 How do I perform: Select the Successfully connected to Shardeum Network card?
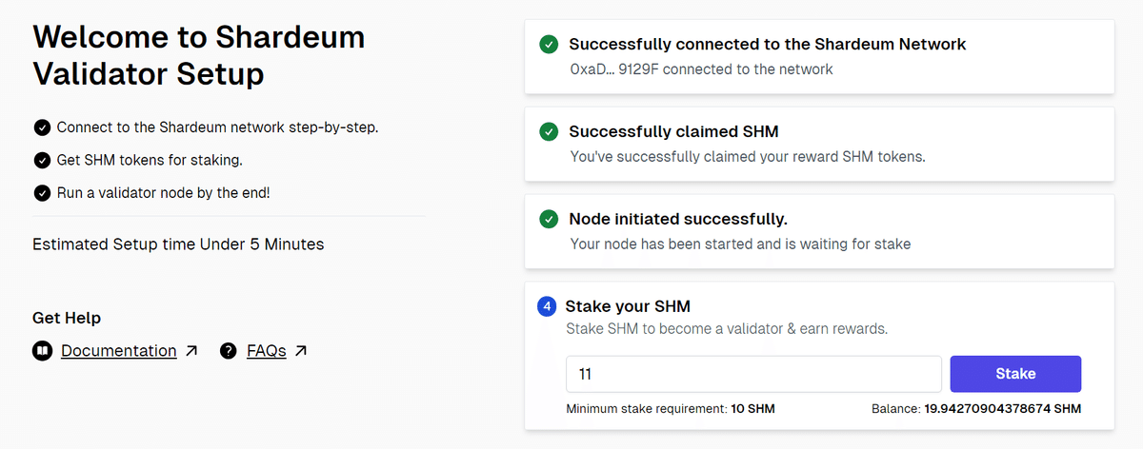pyautogui.click(x=819, y=56)
